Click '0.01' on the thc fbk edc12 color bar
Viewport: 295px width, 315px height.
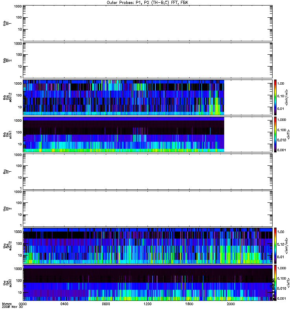[x=280, y=257]
